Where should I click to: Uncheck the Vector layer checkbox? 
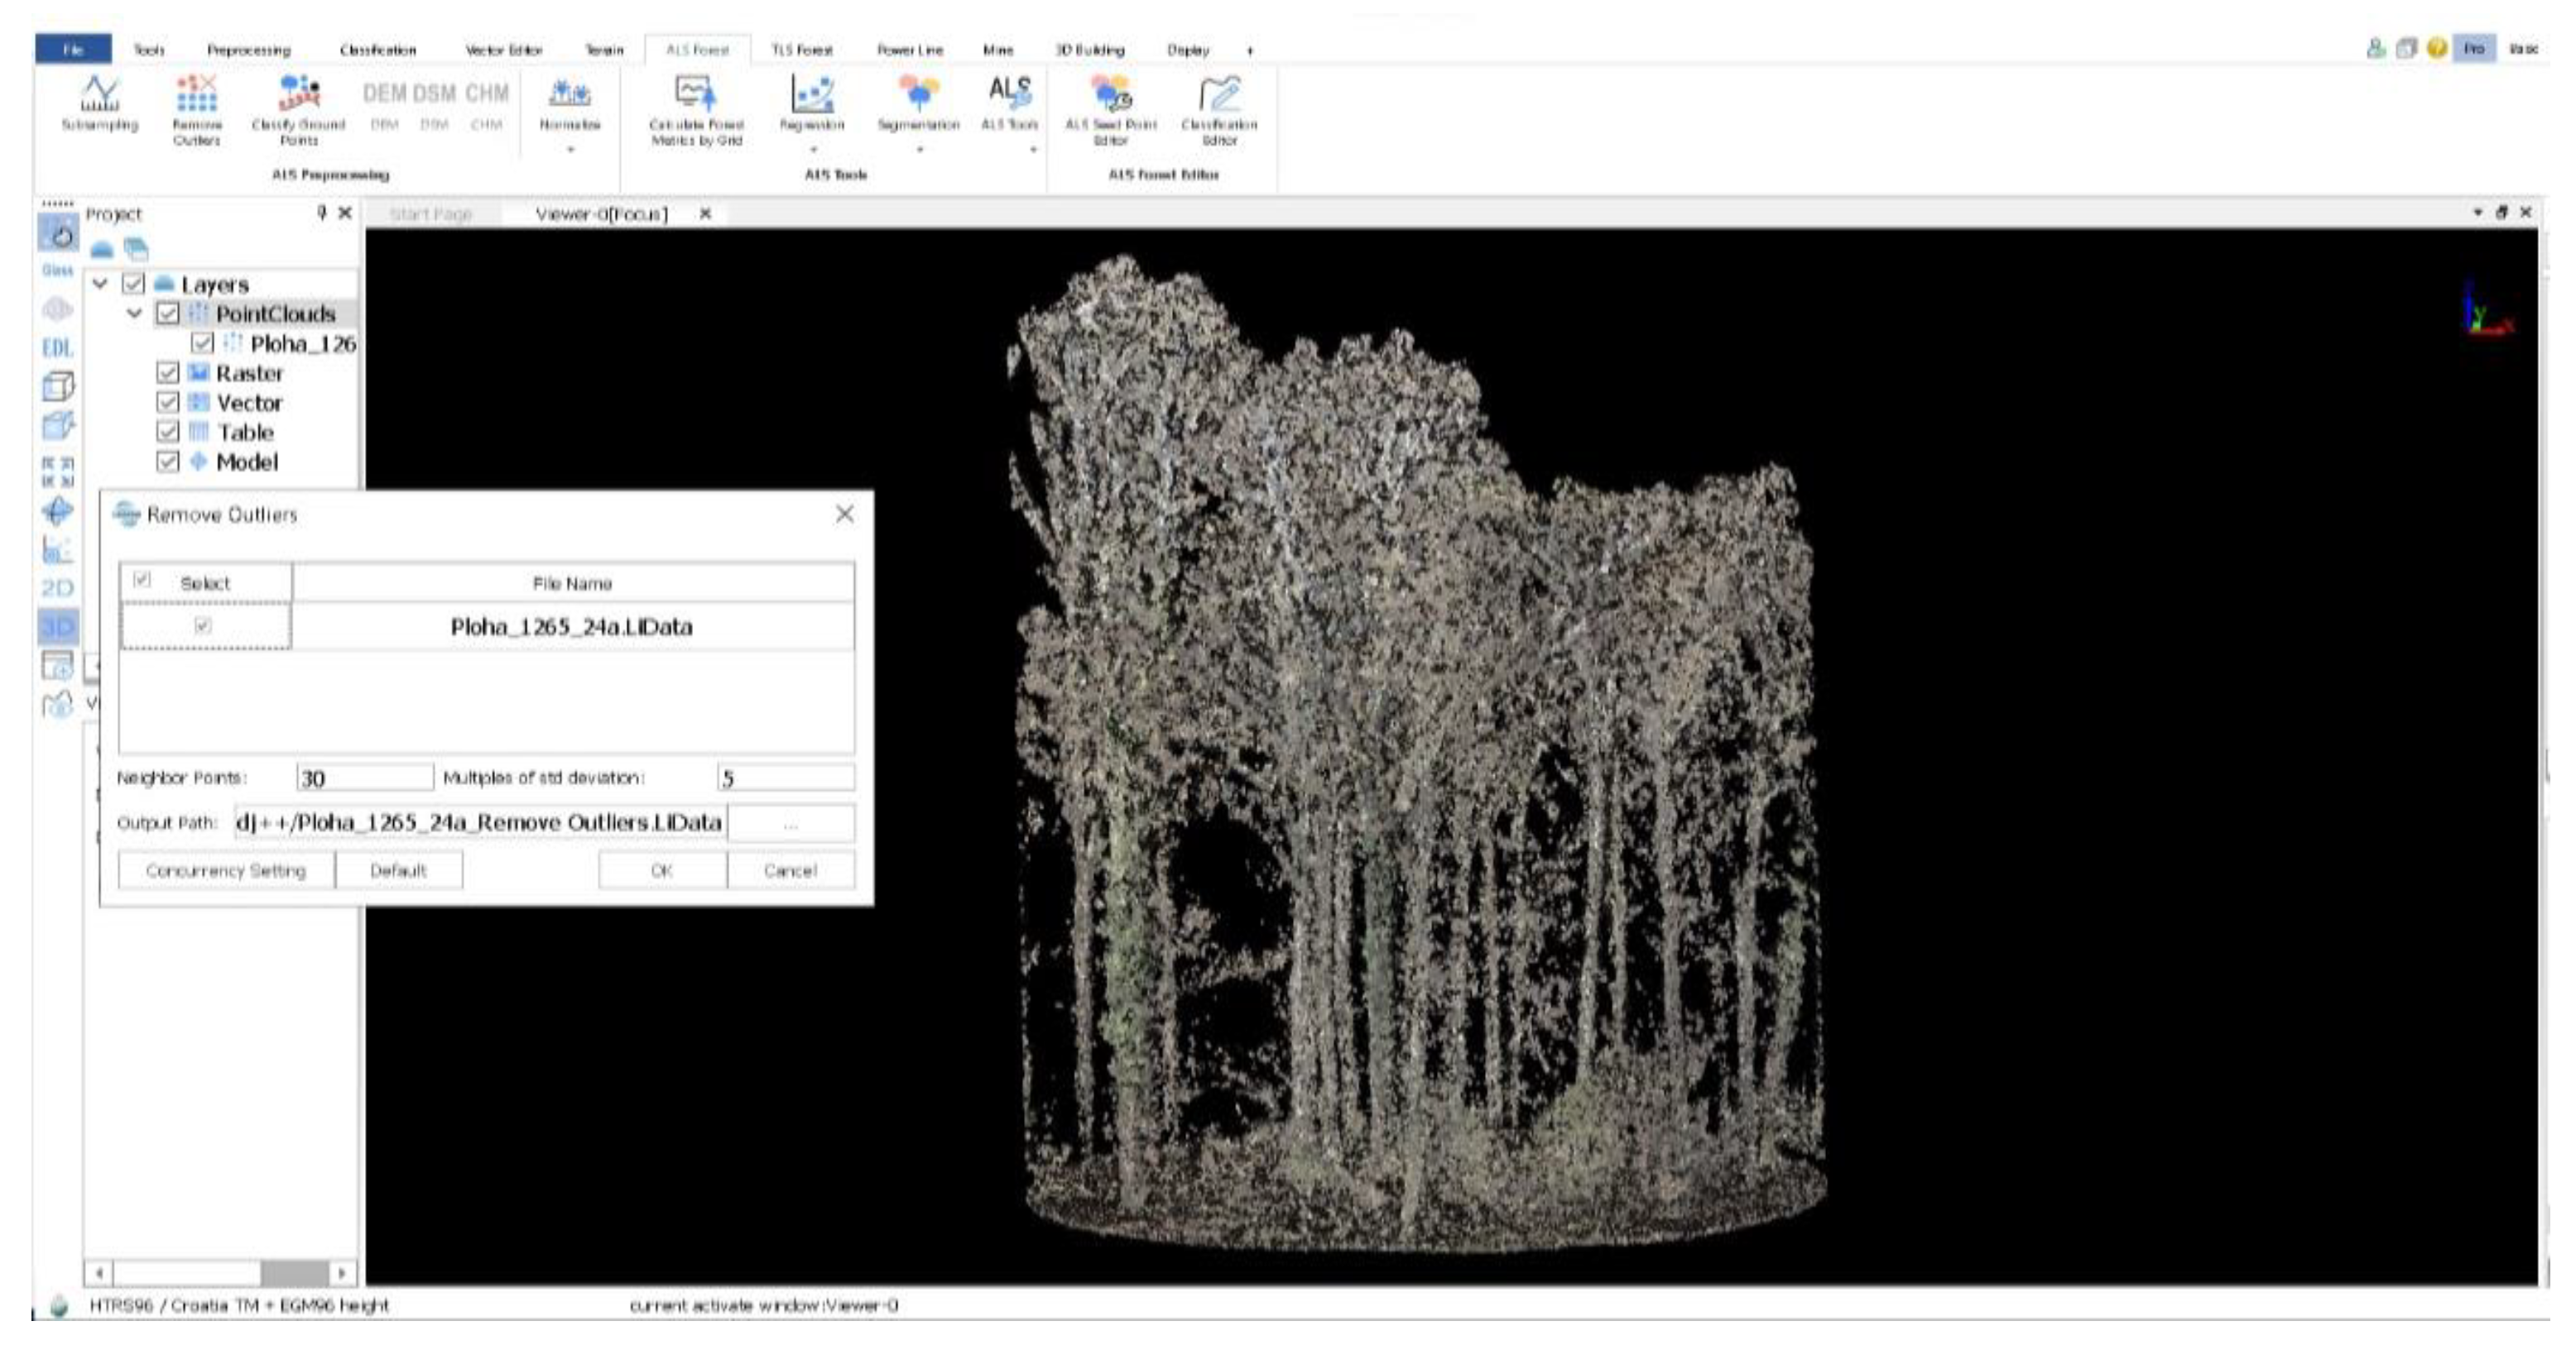tap(168, 403)
